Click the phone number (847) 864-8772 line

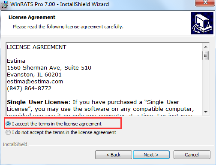29,89
